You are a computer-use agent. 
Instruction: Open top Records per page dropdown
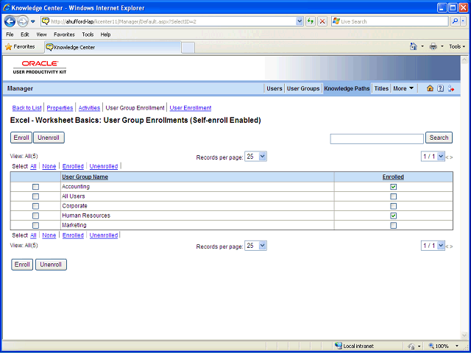(255, 157)
